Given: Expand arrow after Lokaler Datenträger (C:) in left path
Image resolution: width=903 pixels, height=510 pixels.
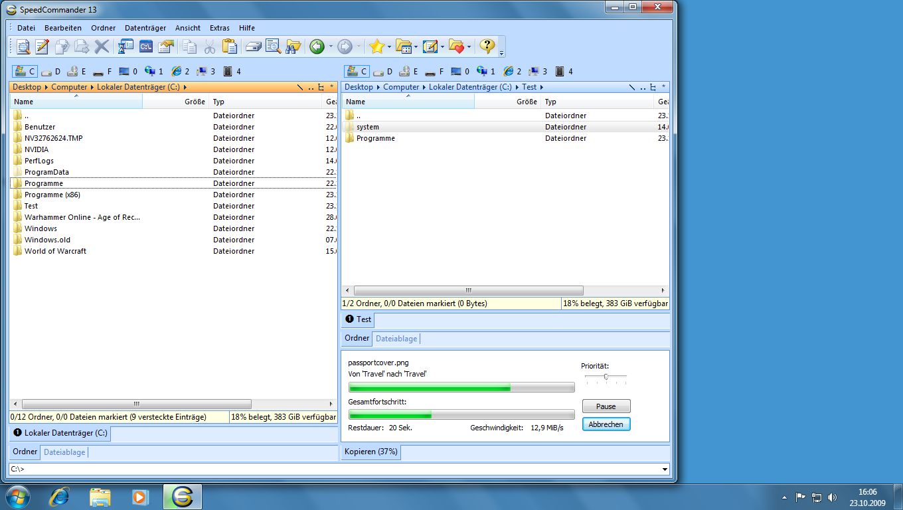Looking at the screenshot, I should (185, 87).
